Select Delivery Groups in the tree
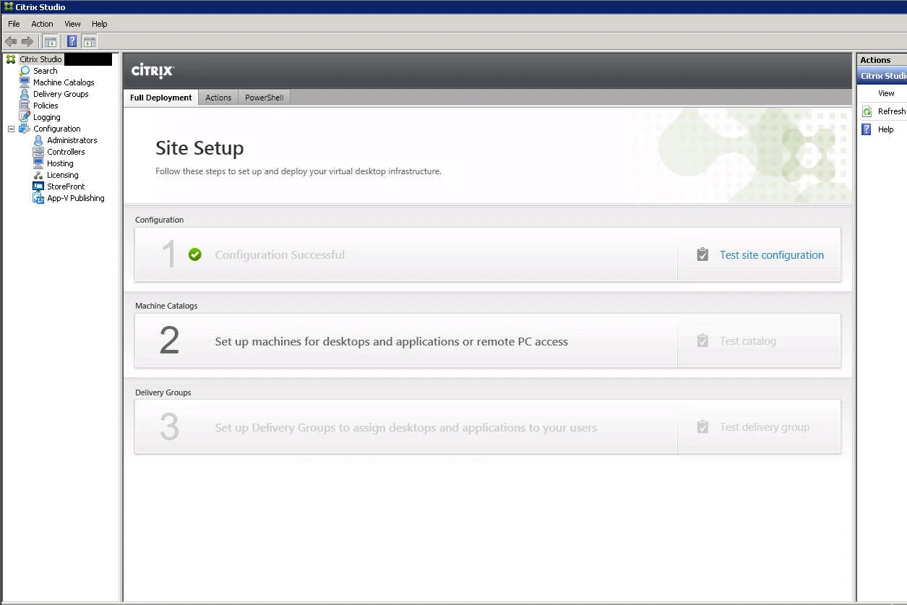Viewport: 907px width, 605px height. tap(61, 94)
